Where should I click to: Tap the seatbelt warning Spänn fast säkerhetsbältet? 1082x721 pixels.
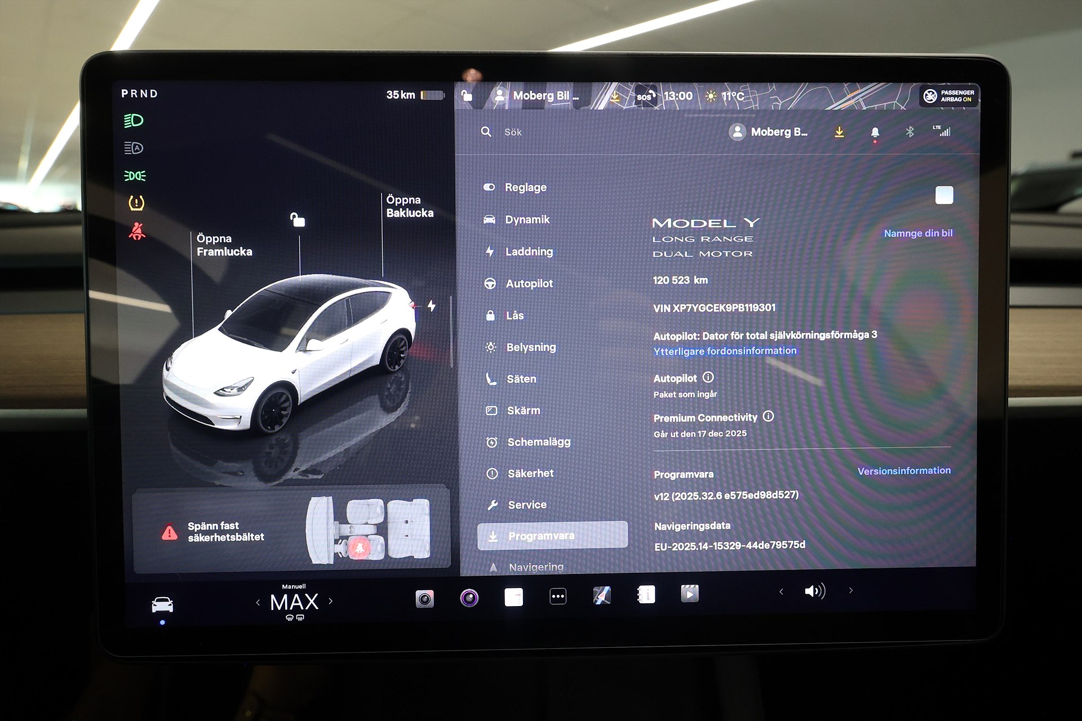click(225, 531)
